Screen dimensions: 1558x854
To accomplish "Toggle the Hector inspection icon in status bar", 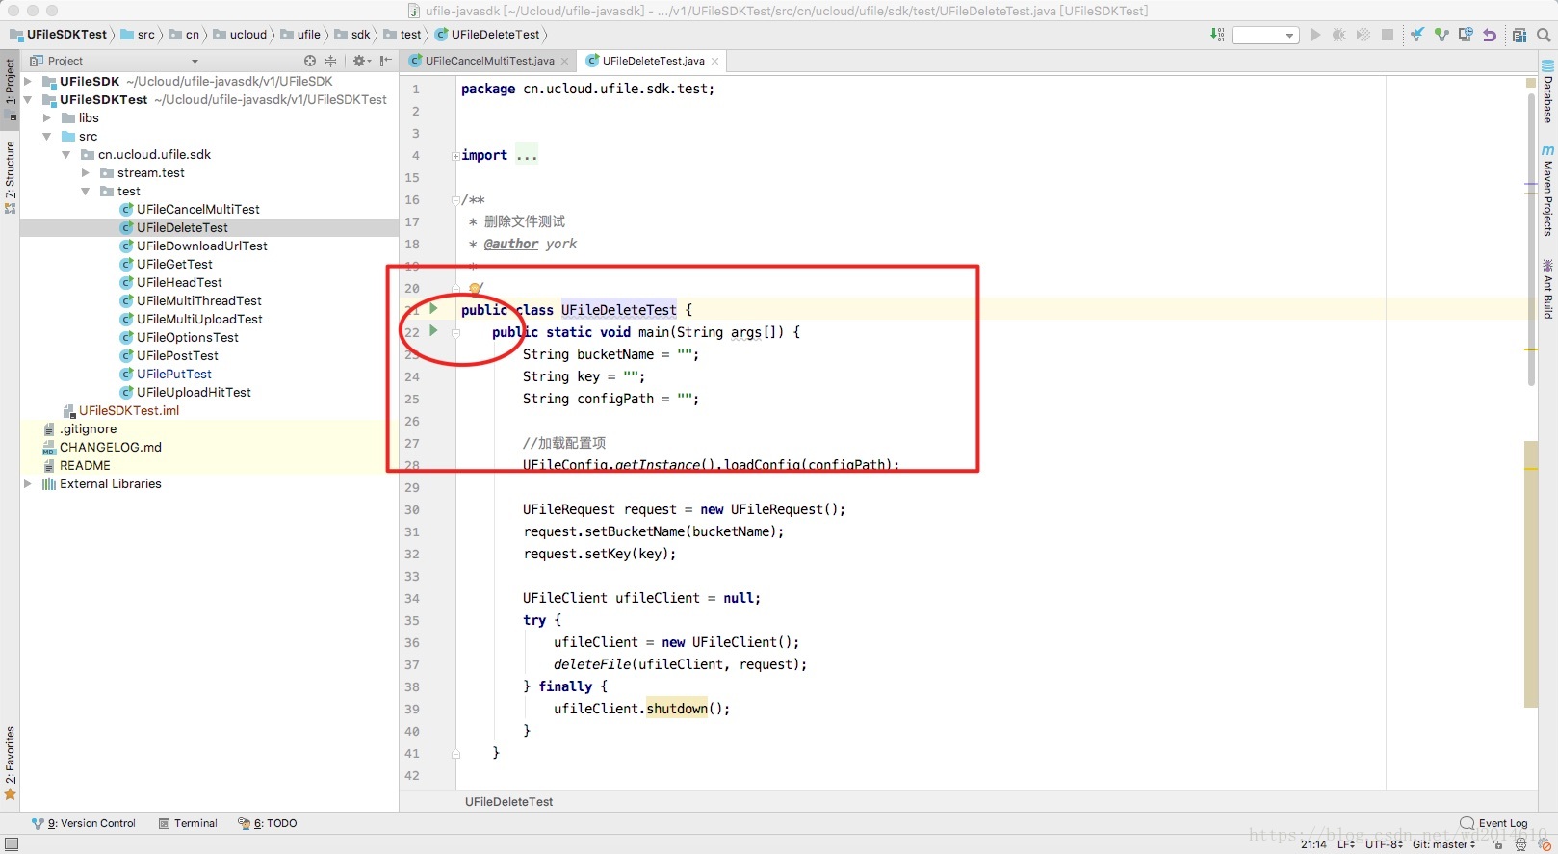I will click(1520, 844).
